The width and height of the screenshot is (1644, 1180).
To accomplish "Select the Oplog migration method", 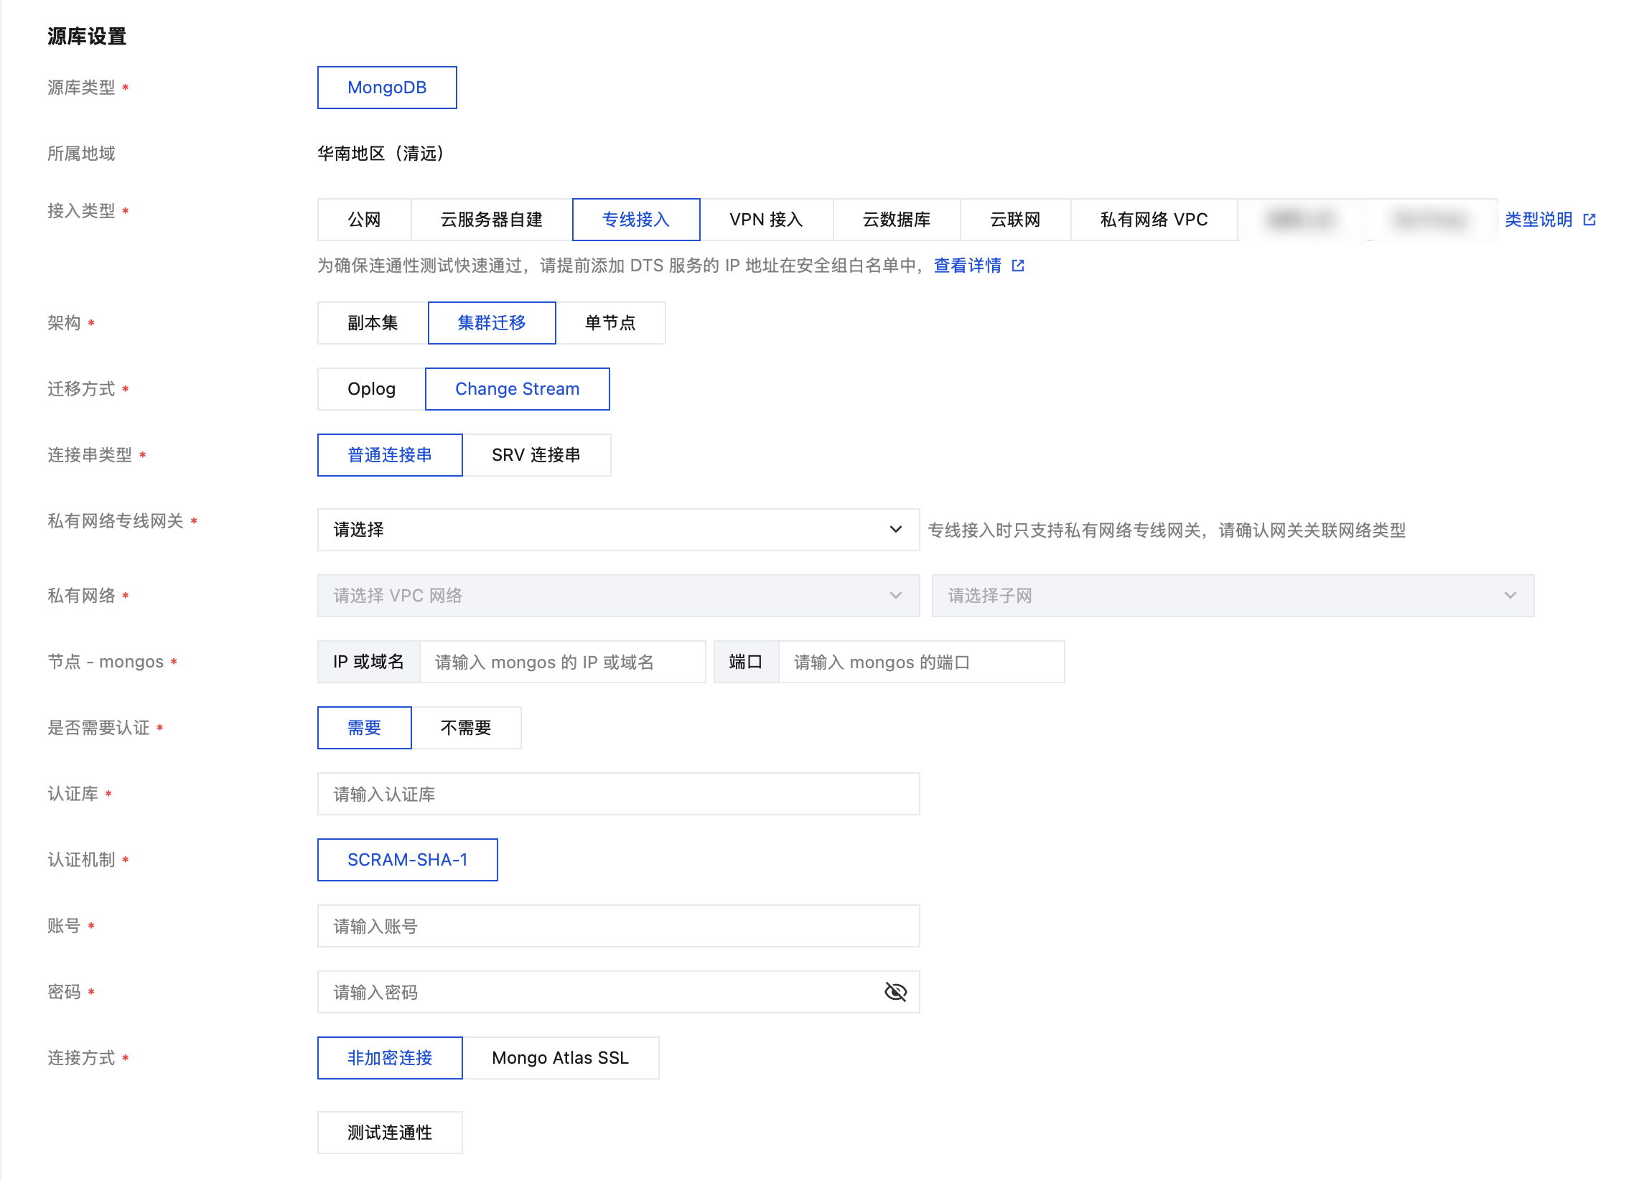I will 371,389.
